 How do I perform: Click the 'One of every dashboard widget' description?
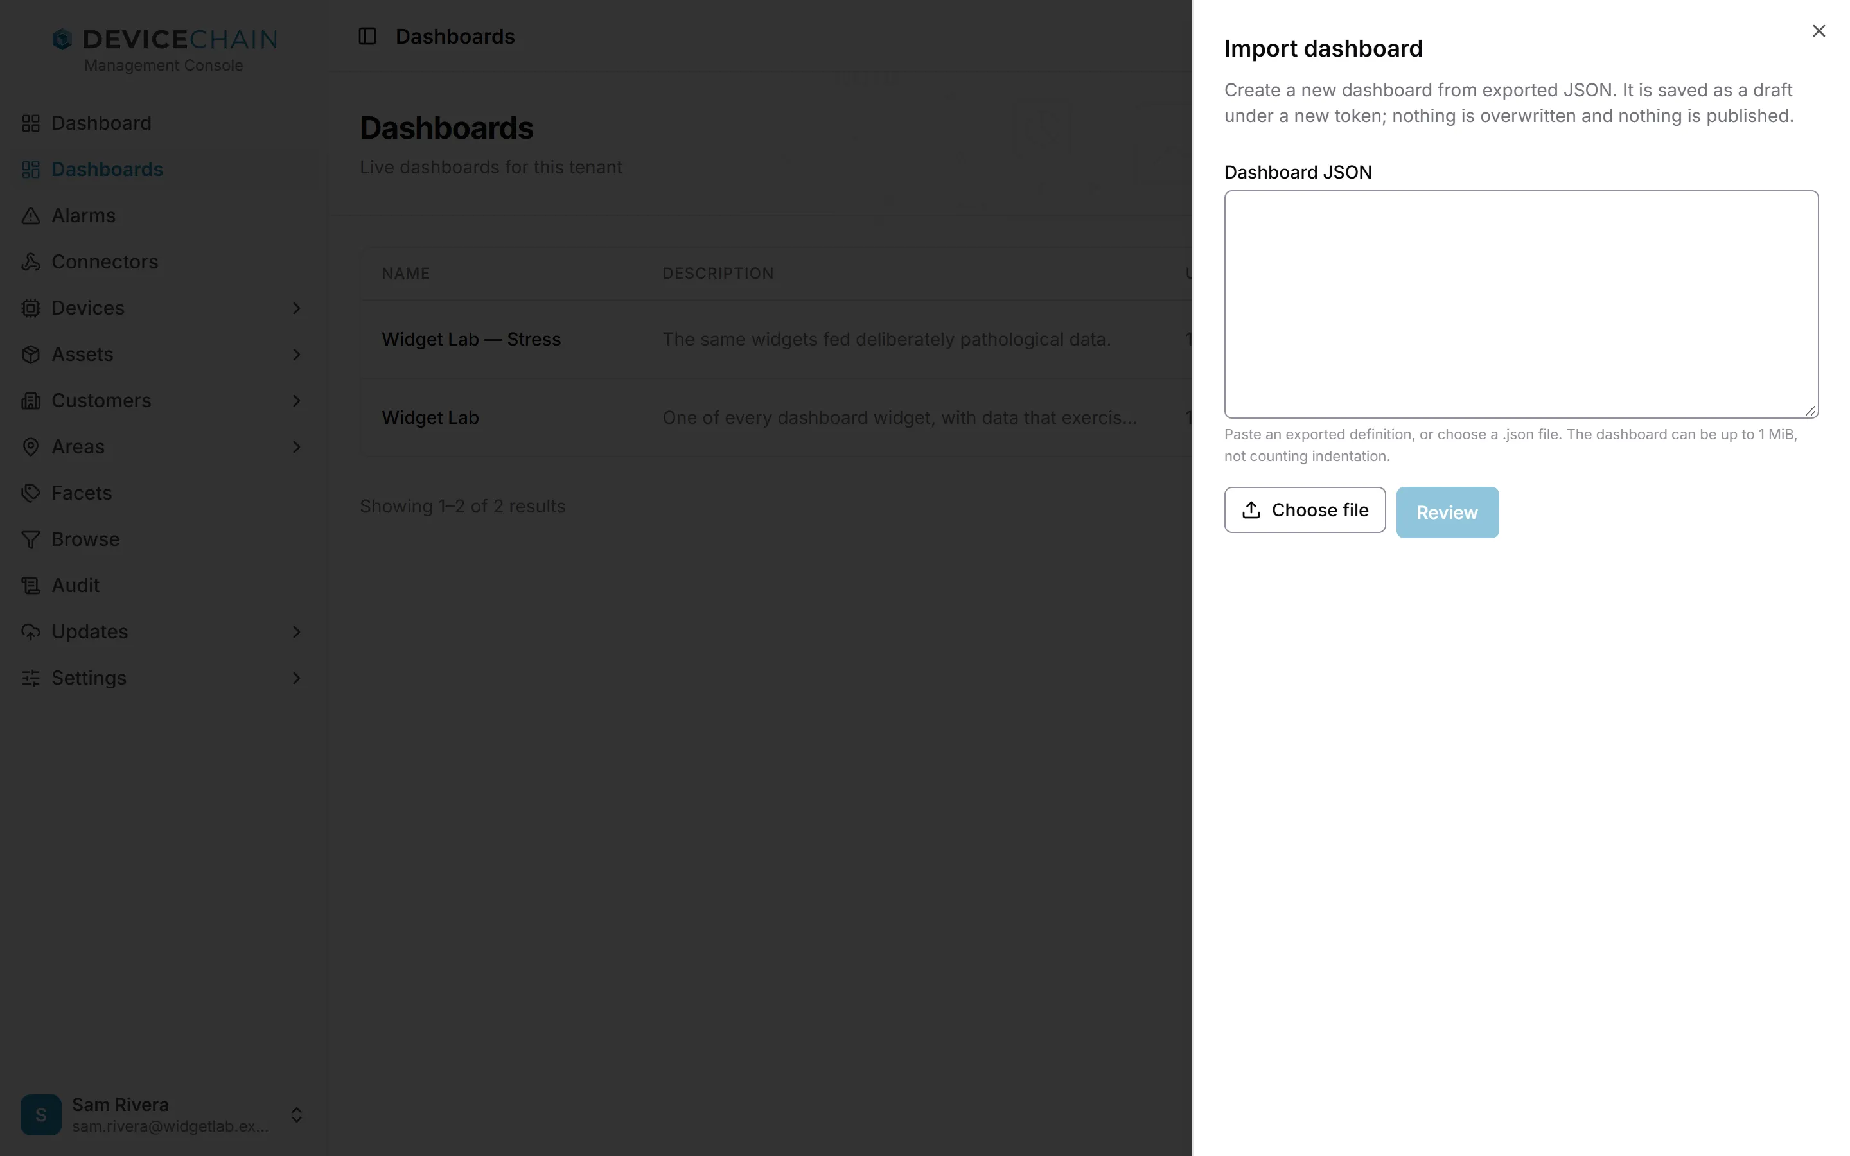[x=900, y=418]
